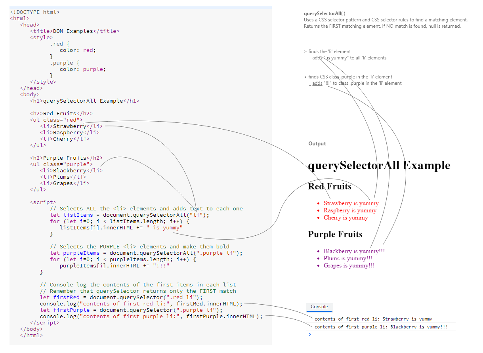Viewport: 483px width, 353px height.
Task: Click the 'querySelectorAll Example' output heading
Action: point(379,165)
